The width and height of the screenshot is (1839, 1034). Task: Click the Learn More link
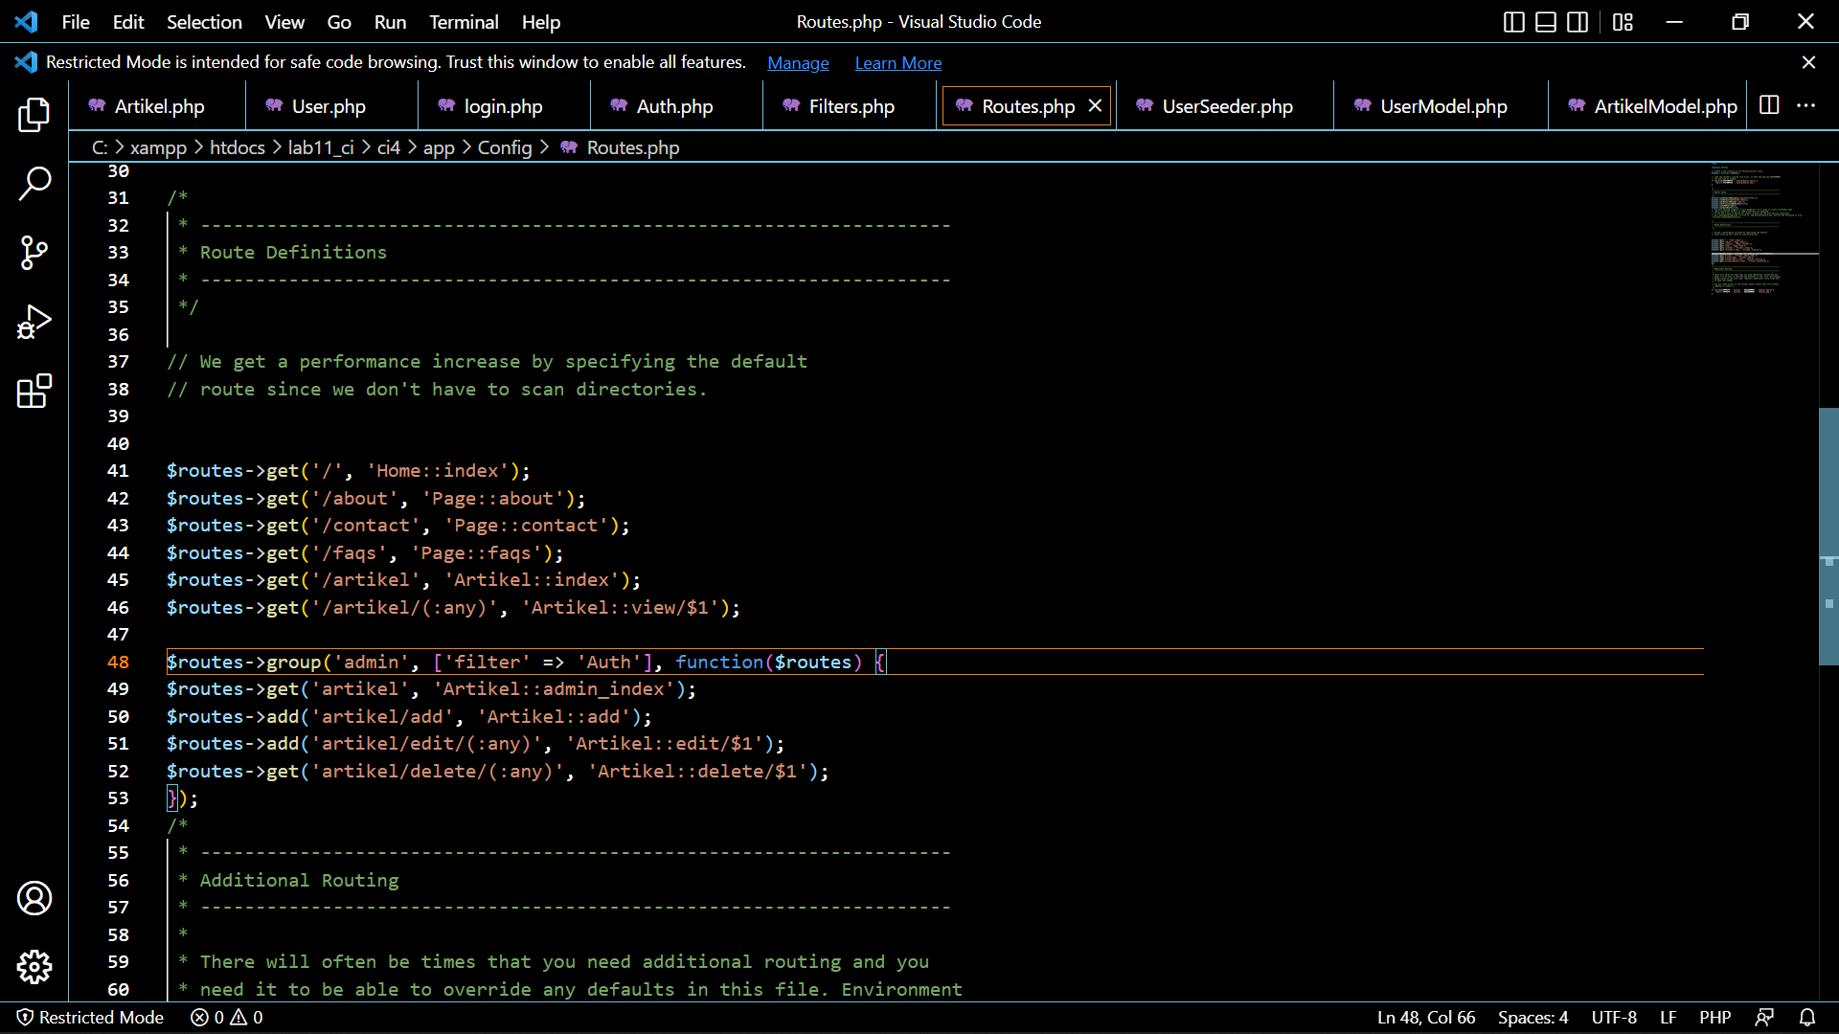tap(897, 62)
